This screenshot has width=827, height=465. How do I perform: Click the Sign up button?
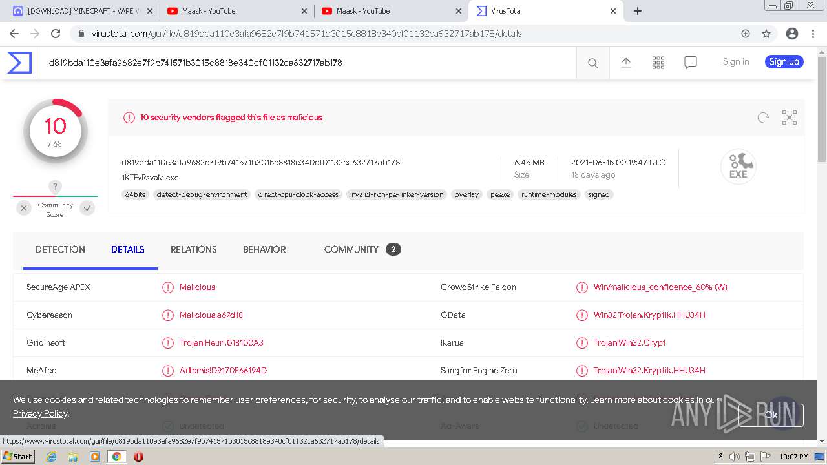tap(784, 62)
